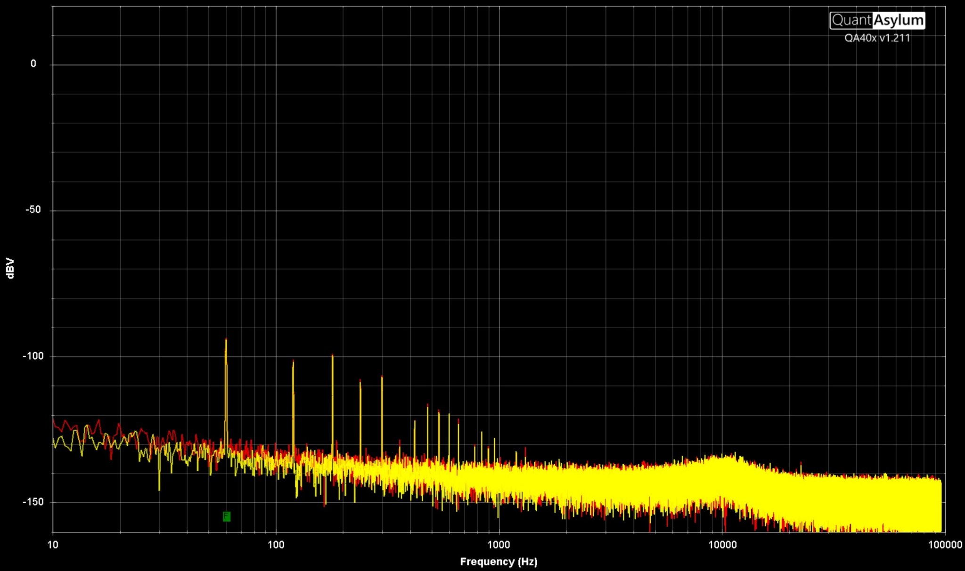This screenshot has width=965, height=571.
Task: Click the 0 tick label on dBV axis
Action: [33, 64]
